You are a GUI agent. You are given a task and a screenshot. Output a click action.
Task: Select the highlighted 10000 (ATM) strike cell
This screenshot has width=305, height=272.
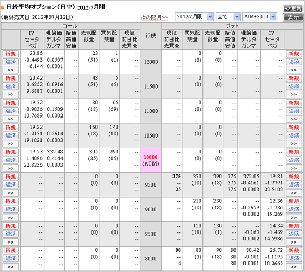pyautogui.click(x=151, y=160)
